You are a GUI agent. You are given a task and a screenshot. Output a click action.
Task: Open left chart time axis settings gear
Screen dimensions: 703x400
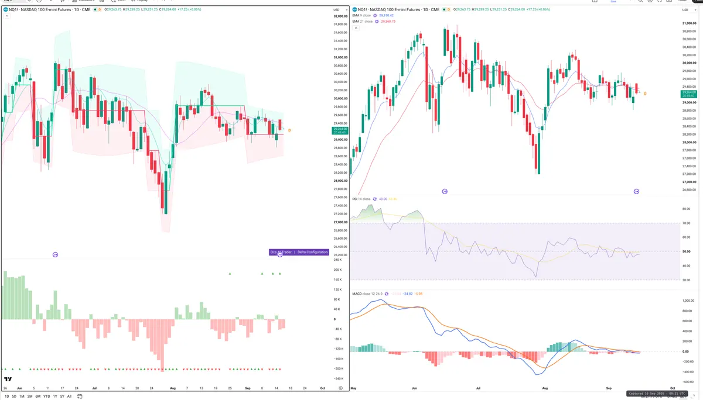[340, 388]
